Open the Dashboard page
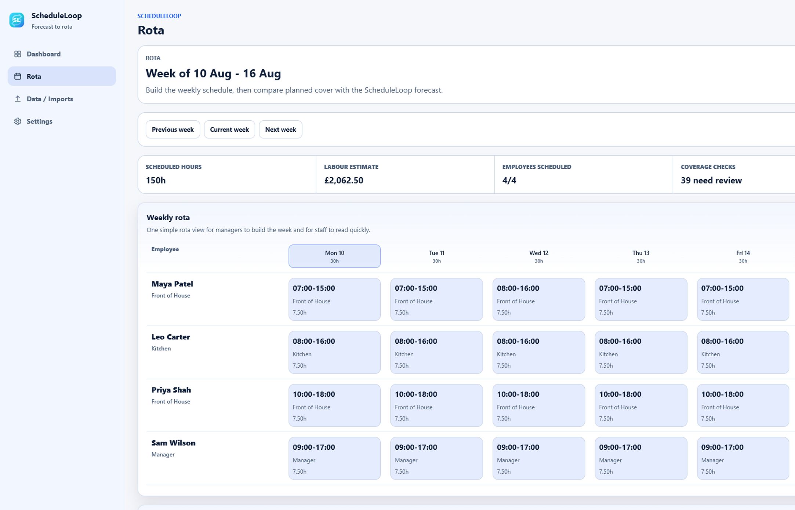 (62, 54)
